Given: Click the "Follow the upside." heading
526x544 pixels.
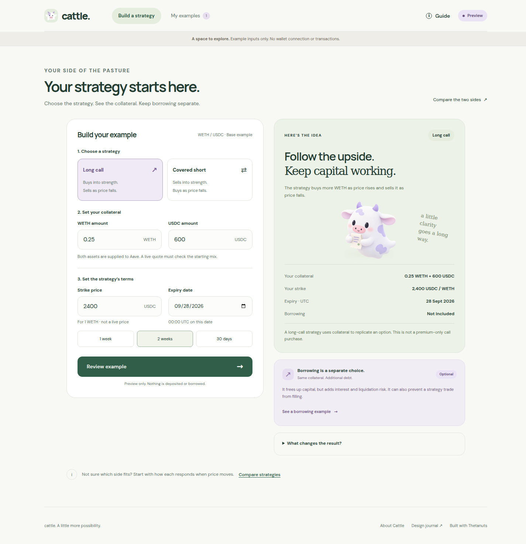Looking at the screenshot, I should click(329, 156).
